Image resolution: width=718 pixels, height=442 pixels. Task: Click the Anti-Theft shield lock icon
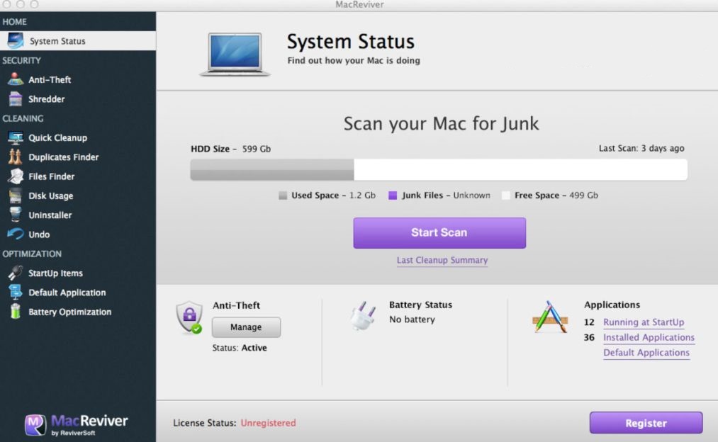(x=189, y=317)
